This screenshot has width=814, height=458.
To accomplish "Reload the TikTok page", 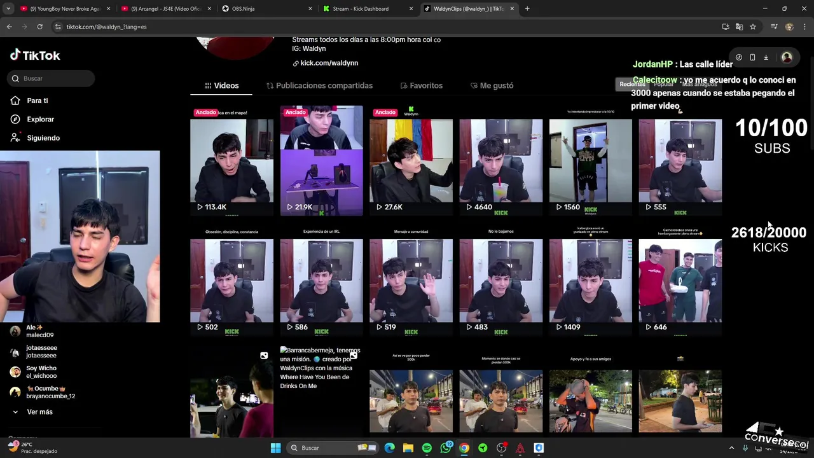I will point(39,27).
